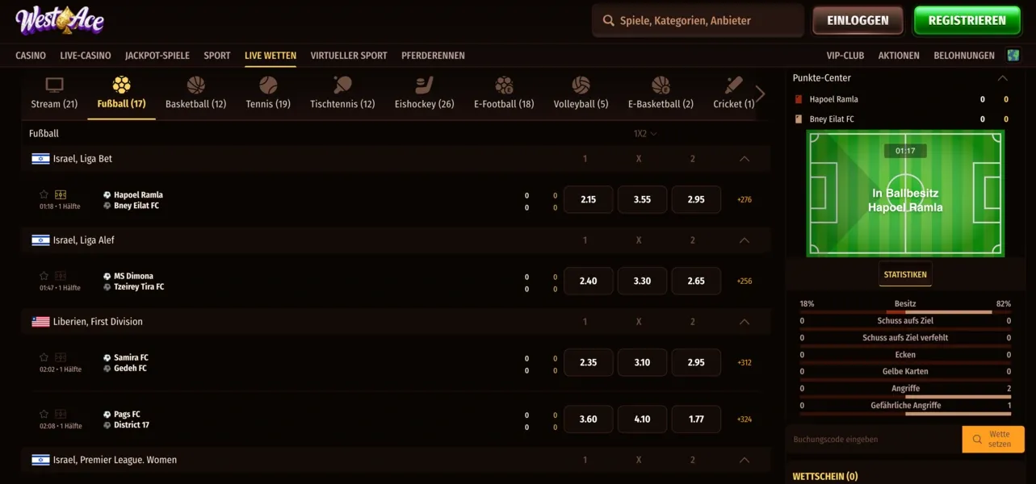Select the Eishockey category icon
This screenshot has height=484, width=1036.
point(424,86)
